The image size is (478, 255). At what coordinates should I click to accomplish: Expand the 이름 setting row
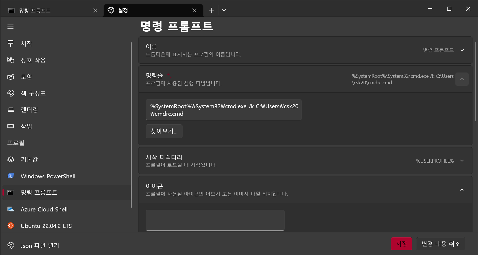(x=305, y=50)
